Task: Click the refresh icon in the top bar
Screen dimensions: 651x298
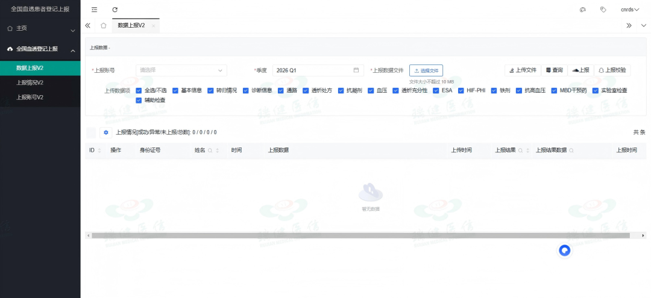Action: (x=115, y=10)
